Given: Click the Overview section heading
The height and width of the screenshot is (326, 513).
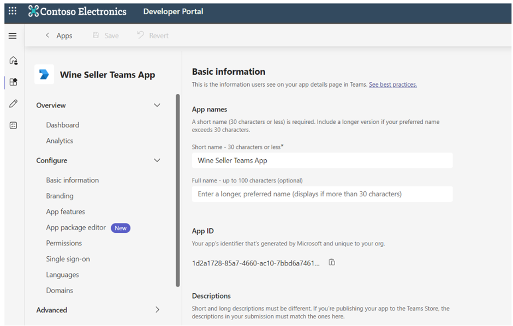Looking at the screenshot, I should [x=51, y=106].
